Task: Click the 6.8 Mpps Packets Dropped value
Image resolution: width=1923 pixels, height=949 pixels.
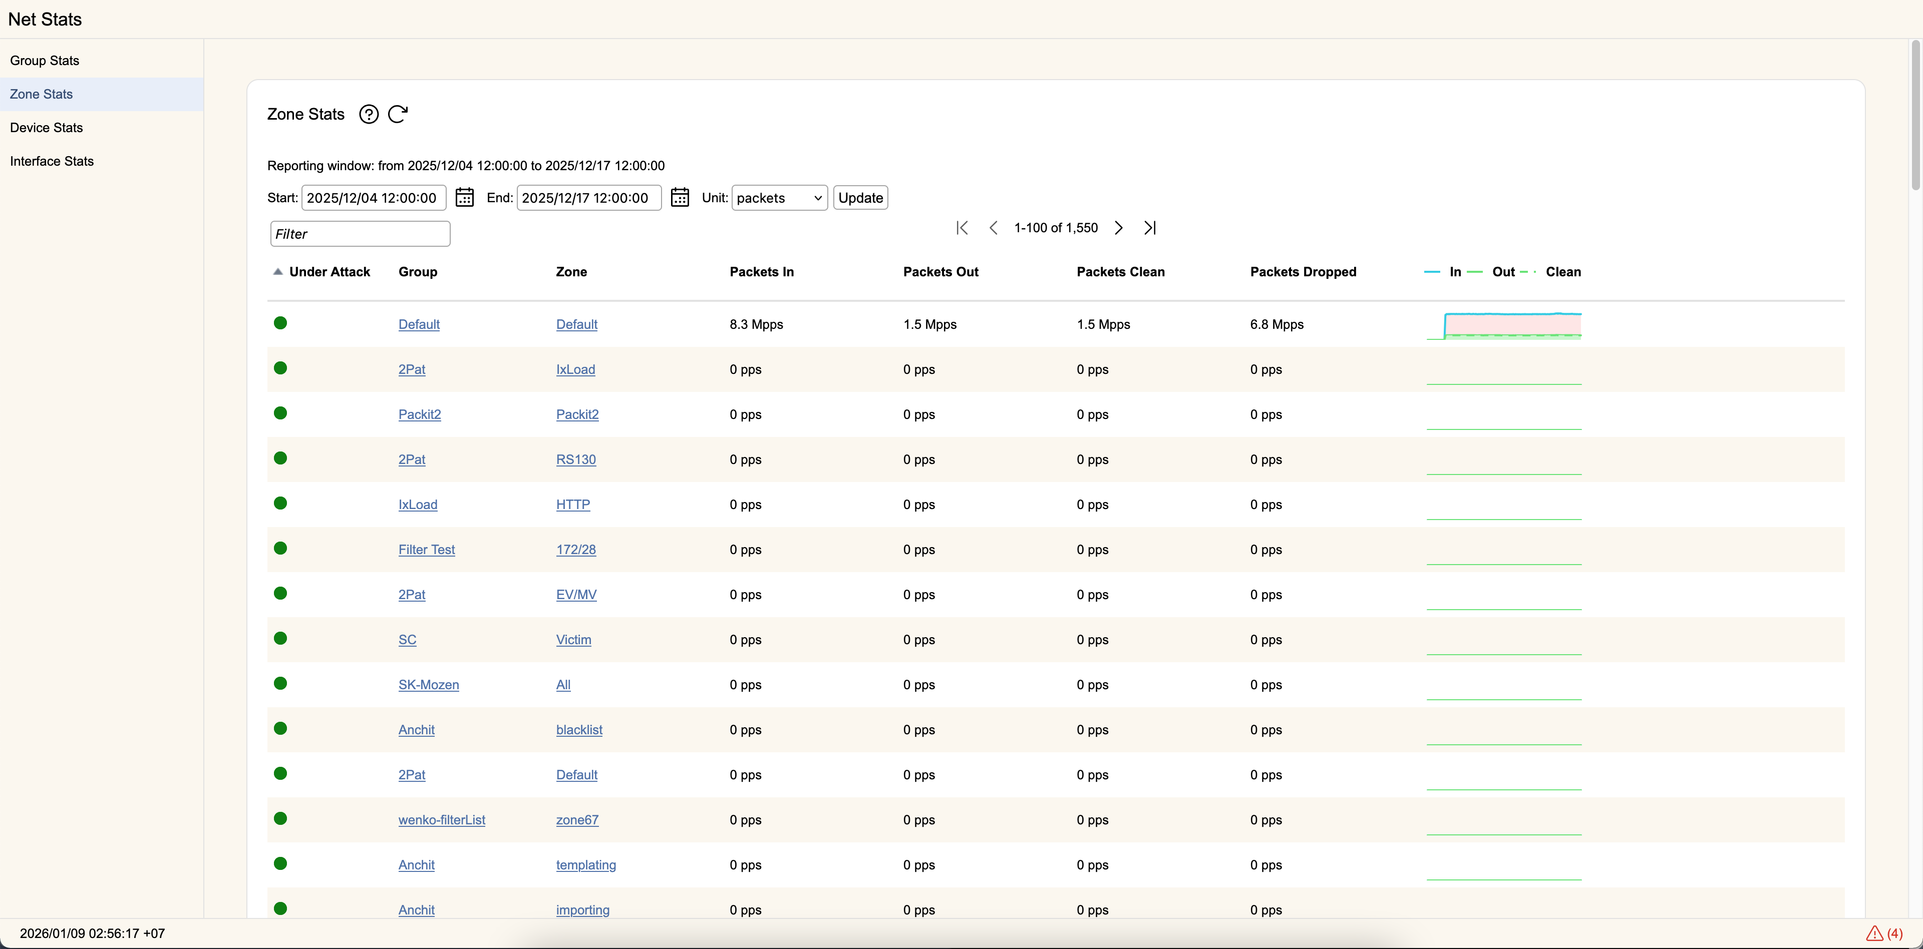Action: point(1276,324)
